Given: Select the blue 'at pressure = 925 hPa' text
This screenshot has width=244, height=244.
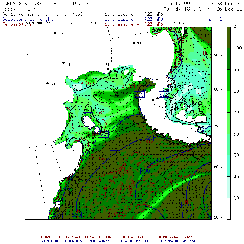Looking at the screenshot, I should 134,19.
